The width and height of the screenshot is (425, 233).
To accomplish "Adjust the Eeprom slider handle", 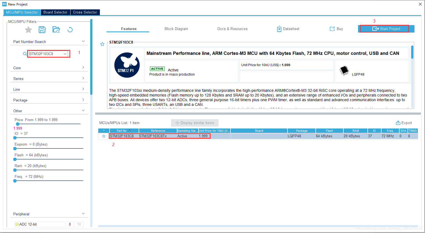I will tap(15, 148).
